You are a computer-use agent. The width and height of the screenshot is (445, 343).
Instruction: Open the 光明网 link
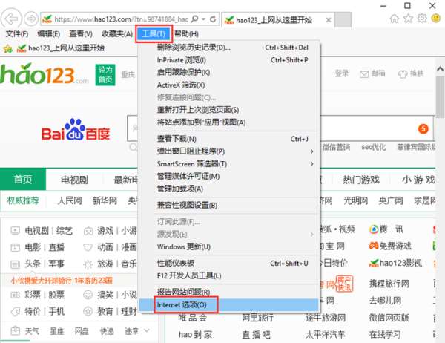point(355,200)
